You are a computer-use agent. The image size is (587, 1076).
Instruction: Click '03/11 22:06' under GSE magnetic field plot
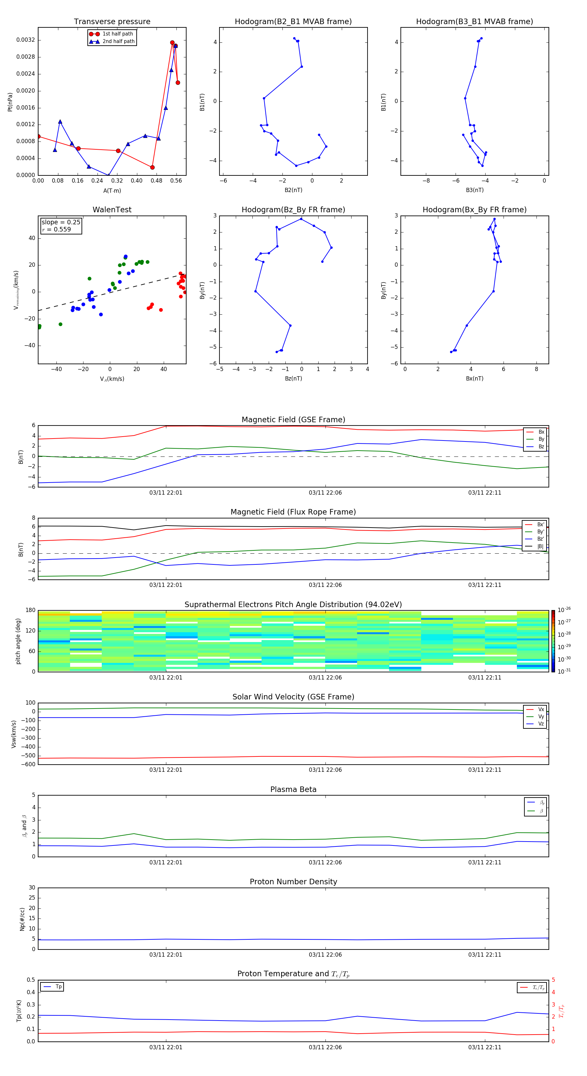(x=325, y=493)
